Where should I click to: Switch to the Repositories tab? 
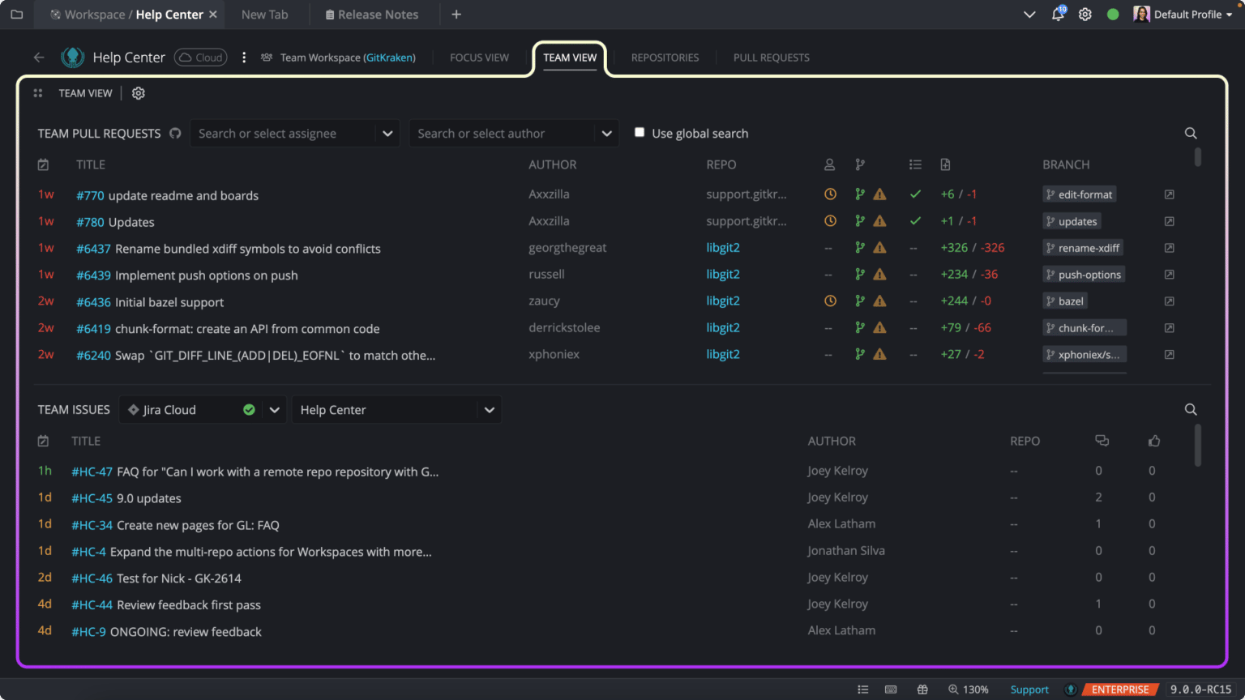point(665,57)
